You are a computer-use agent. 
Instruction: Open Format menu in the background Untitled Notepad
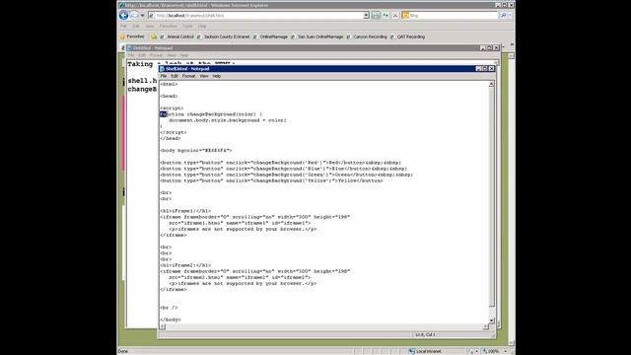point(156,55)
